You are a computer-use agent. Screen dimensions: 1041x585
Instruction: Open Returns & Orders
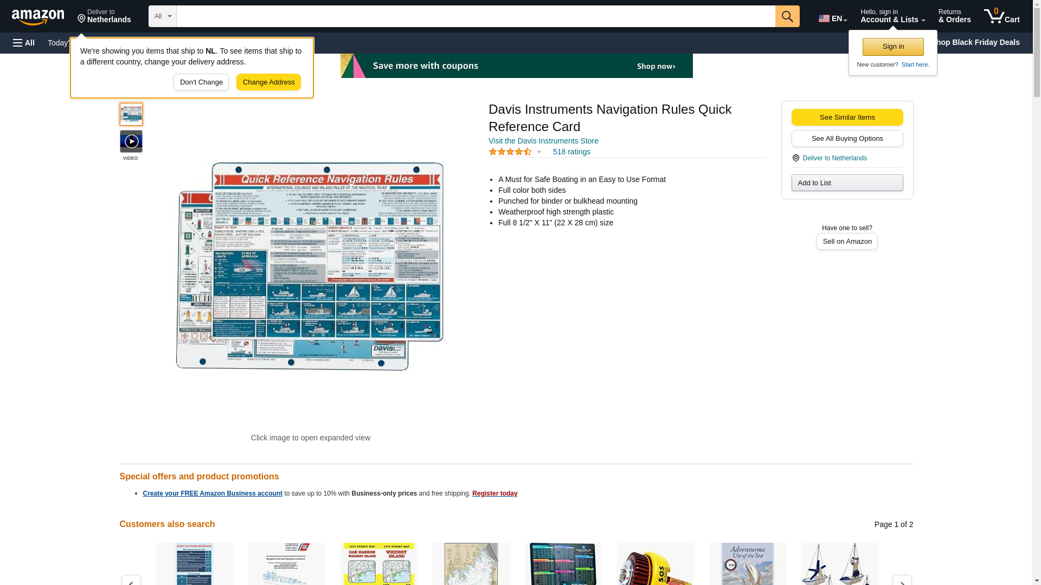(x=954, y=16)
